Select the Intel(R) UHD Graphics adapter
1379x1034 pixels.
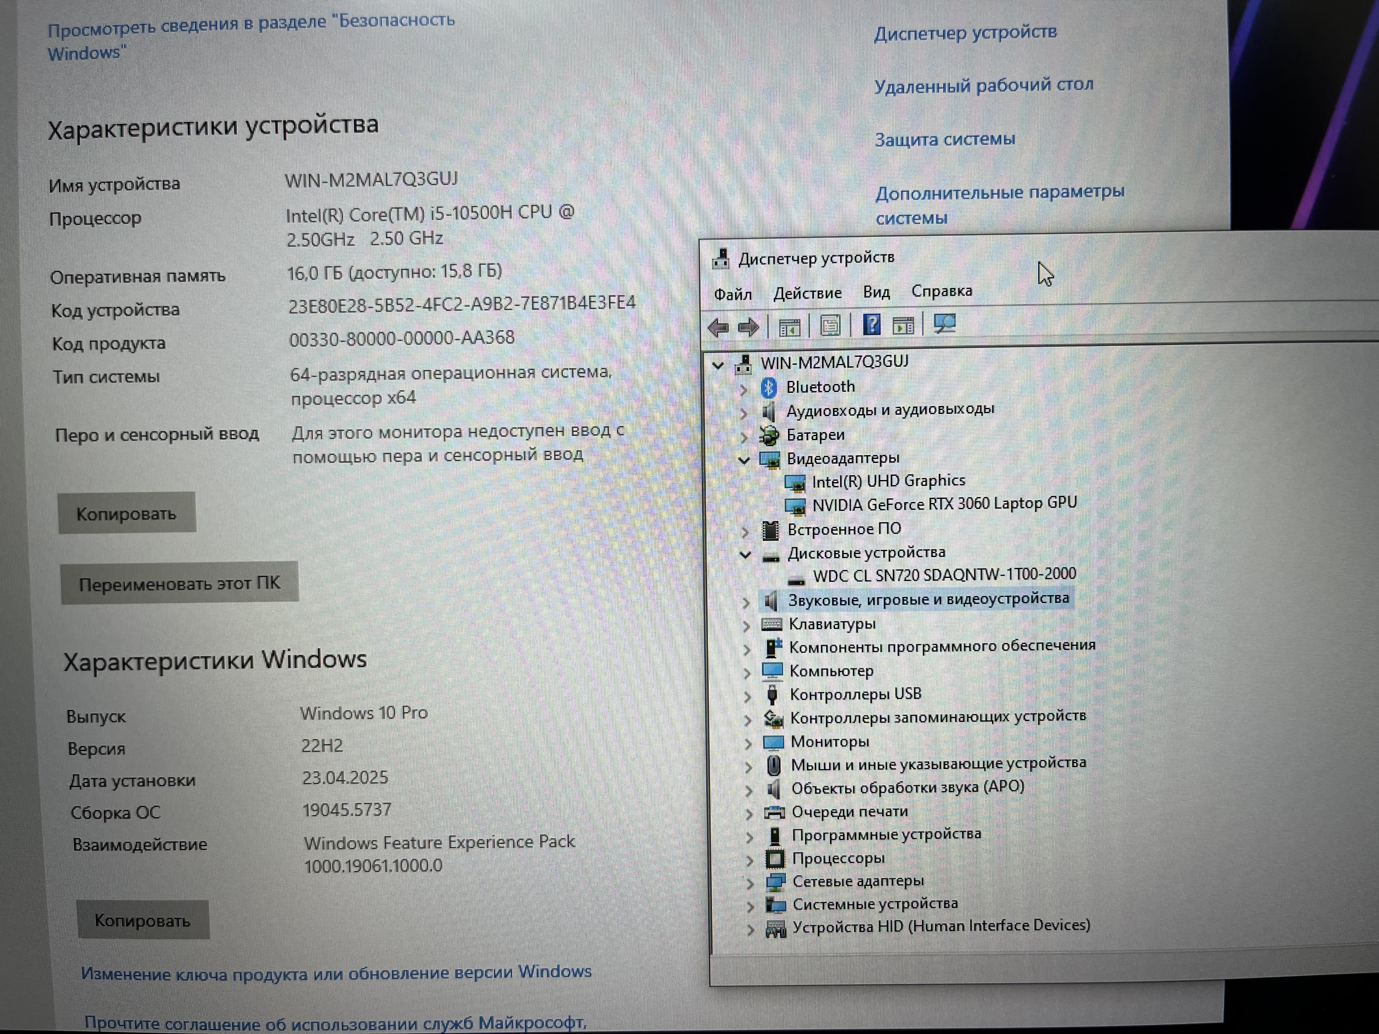click(888, 481)
